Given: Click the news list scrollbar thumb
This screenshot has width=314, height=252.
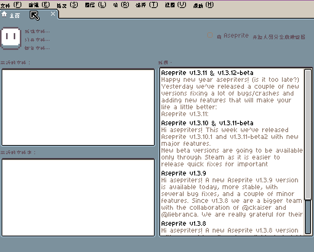Looking at the screenshot, I should click(x=308, y=134).
